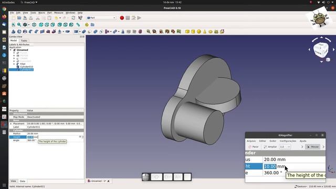Open the Macro menu
336x189 pixels.
[x=41, y=13]
